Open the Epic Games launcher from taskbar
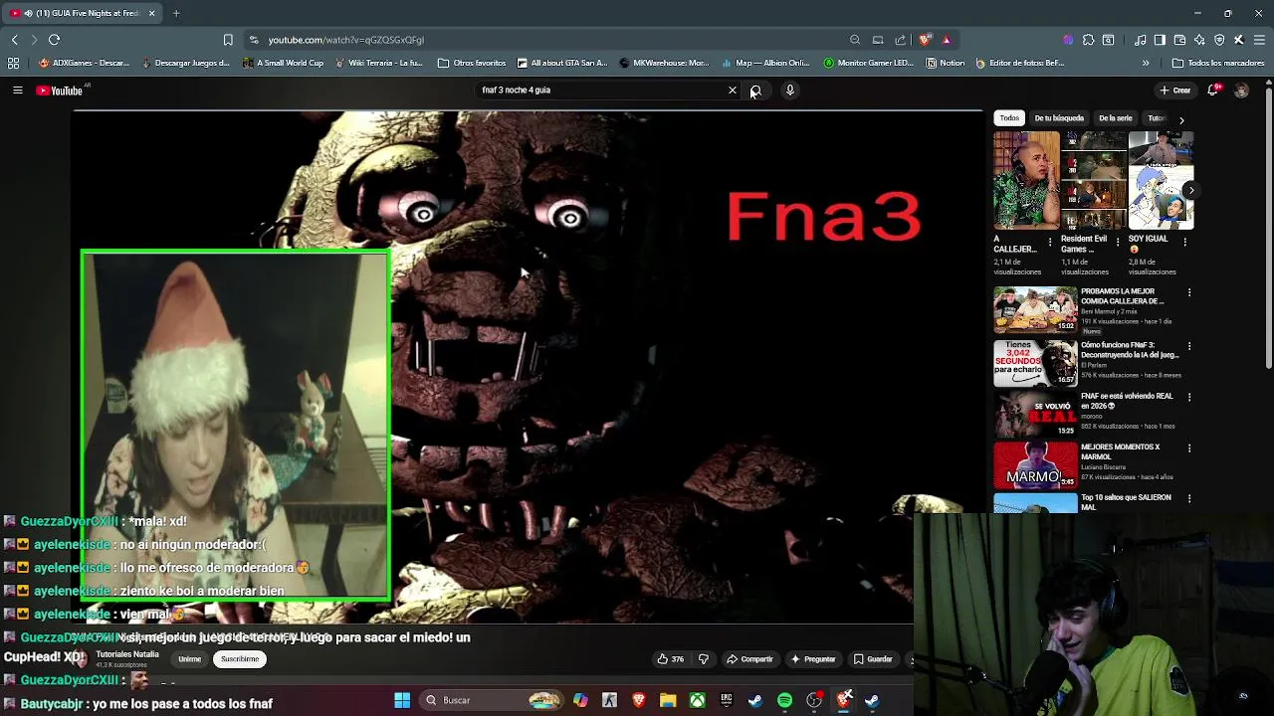The height and width of the screenshot is (716, 1274). tap(727, 700)
